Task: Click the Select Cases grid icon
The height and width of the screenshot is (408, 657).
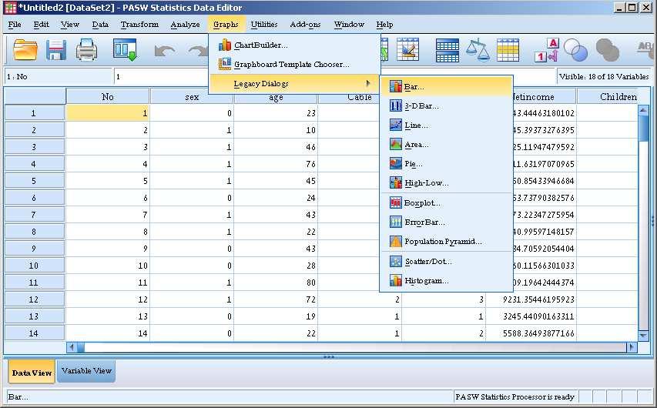Action: coord(508,50)
